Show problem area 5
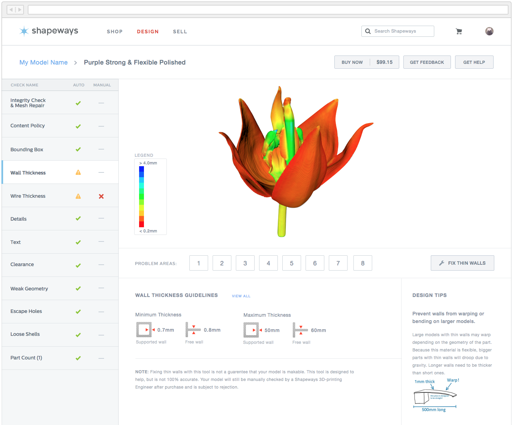This screenshot has width=513, height=425. 292,263
